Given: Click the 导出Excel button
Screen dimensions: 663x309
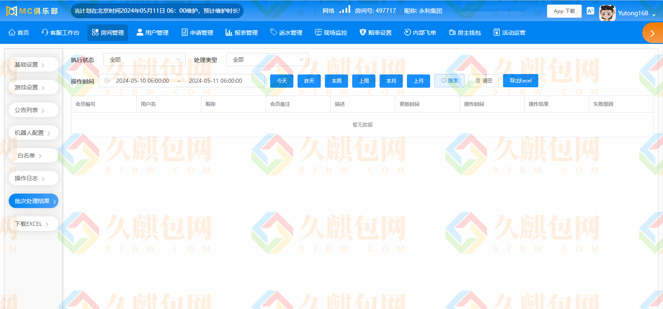Looking at the screenshot, I should point(520,81).
